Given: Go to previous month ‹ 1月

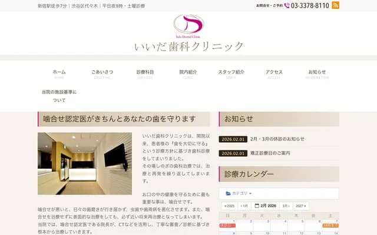Looking at the screenshot, I should point(244,206).
